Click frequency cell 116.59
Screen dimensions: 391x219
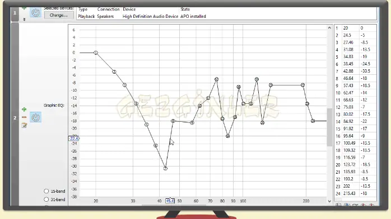351,158
